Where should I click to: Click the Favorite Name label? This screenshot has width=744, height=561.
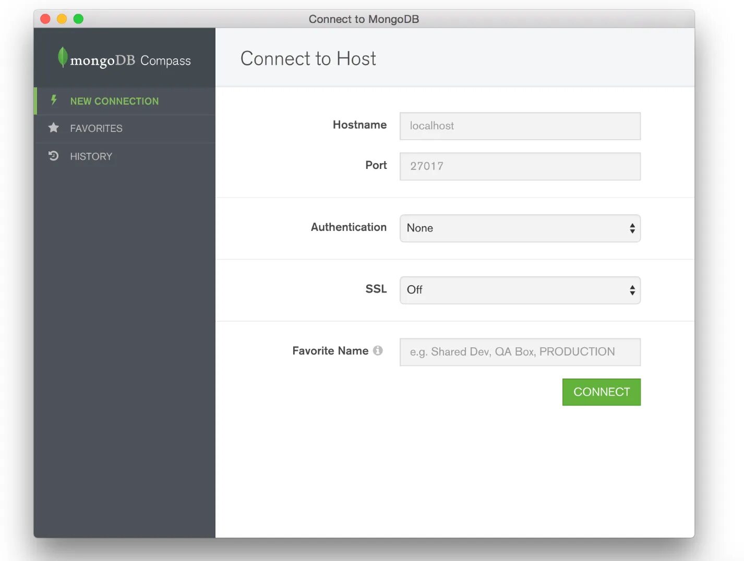pyautogui.click(x=330, y=351)
